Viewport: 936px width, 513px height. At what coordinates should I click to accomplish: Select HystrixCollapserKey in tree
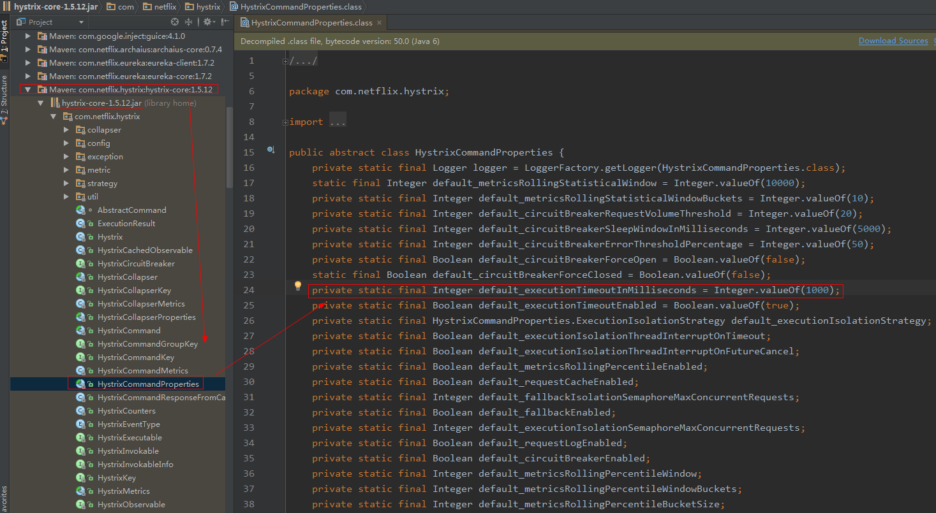(x=134, y=291)
